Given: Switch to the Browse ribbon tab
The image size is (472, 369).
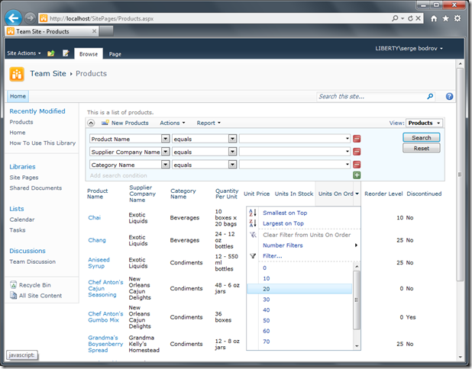Looking at the screenshot, I should (89, 54).
